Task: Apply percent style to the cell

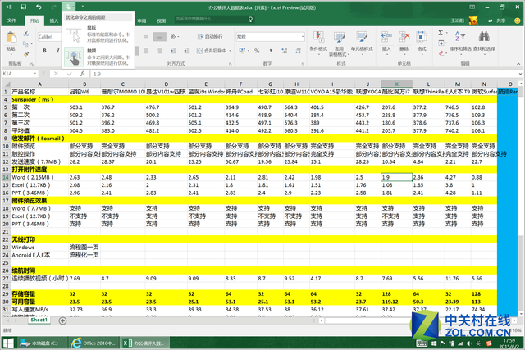Action: 257,51
